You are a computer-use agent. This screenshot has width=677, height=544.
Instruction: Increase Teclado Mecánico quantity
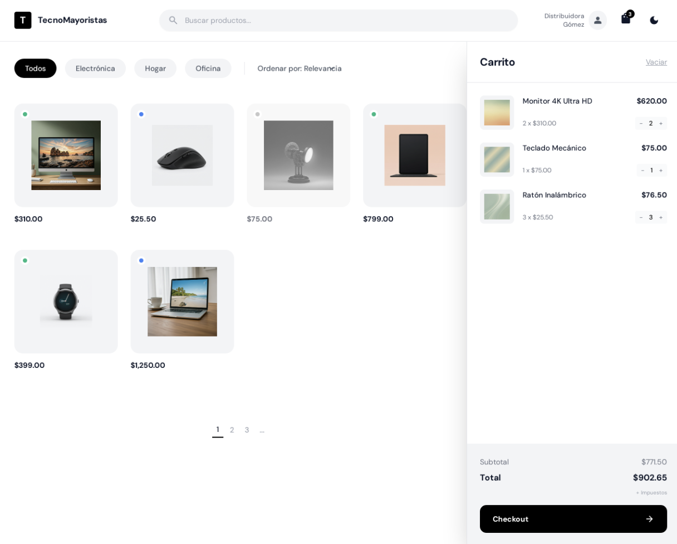[661, 170]
